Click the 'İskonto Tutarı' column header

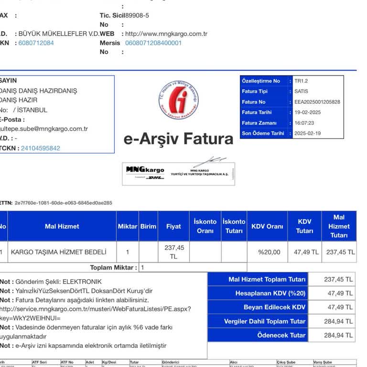pyautogui.click(x=234, y=226)
